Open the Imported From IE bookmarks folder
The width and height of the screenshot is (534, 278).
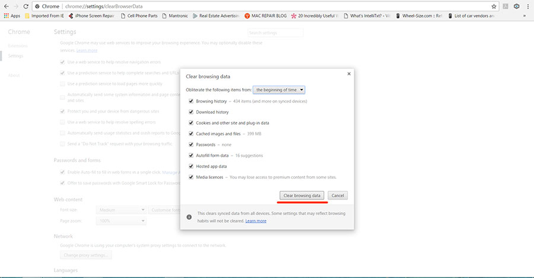click(44, 15)
